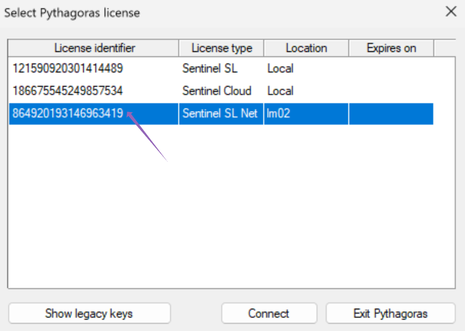Sort by License identifier column header
The image size is (465, 331).
tap(93, 48)
